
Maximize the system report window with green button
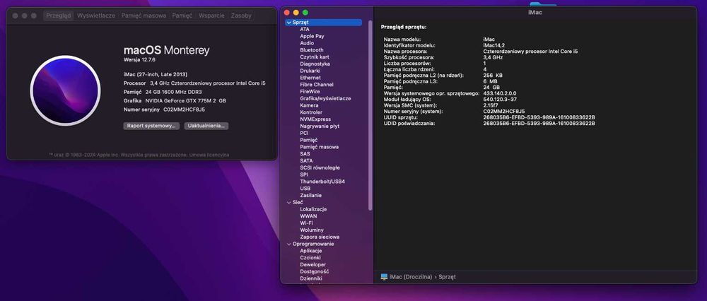click(x=305, y=13)
